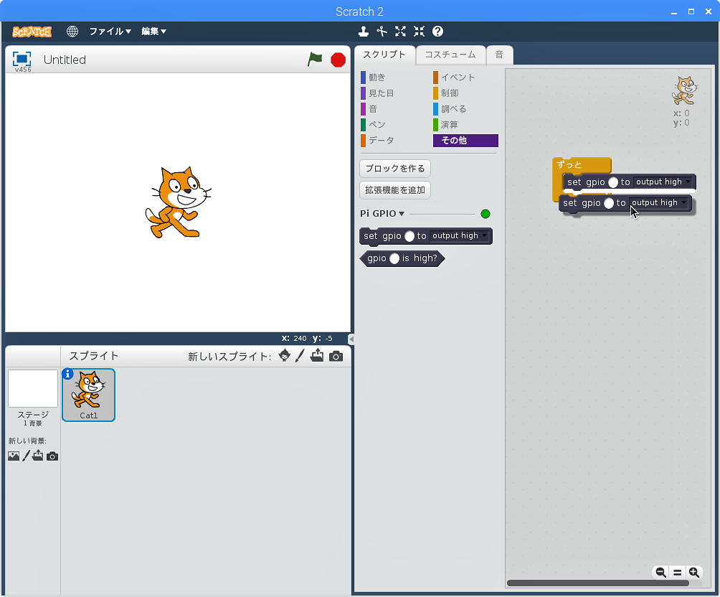Click the cat sprite on the stage
This screenshot has height=597, width=720.
(178, 202)
